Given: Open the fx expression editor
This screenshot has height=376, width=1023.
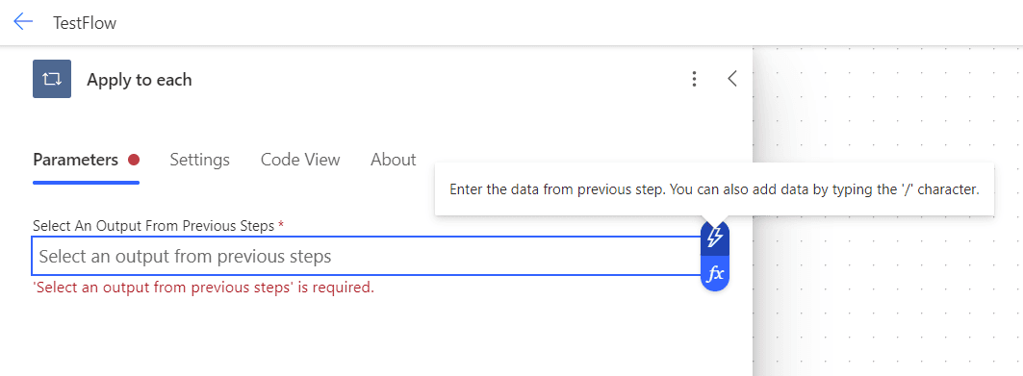Looking at the screenshot, I should click(x=715, y=273).
